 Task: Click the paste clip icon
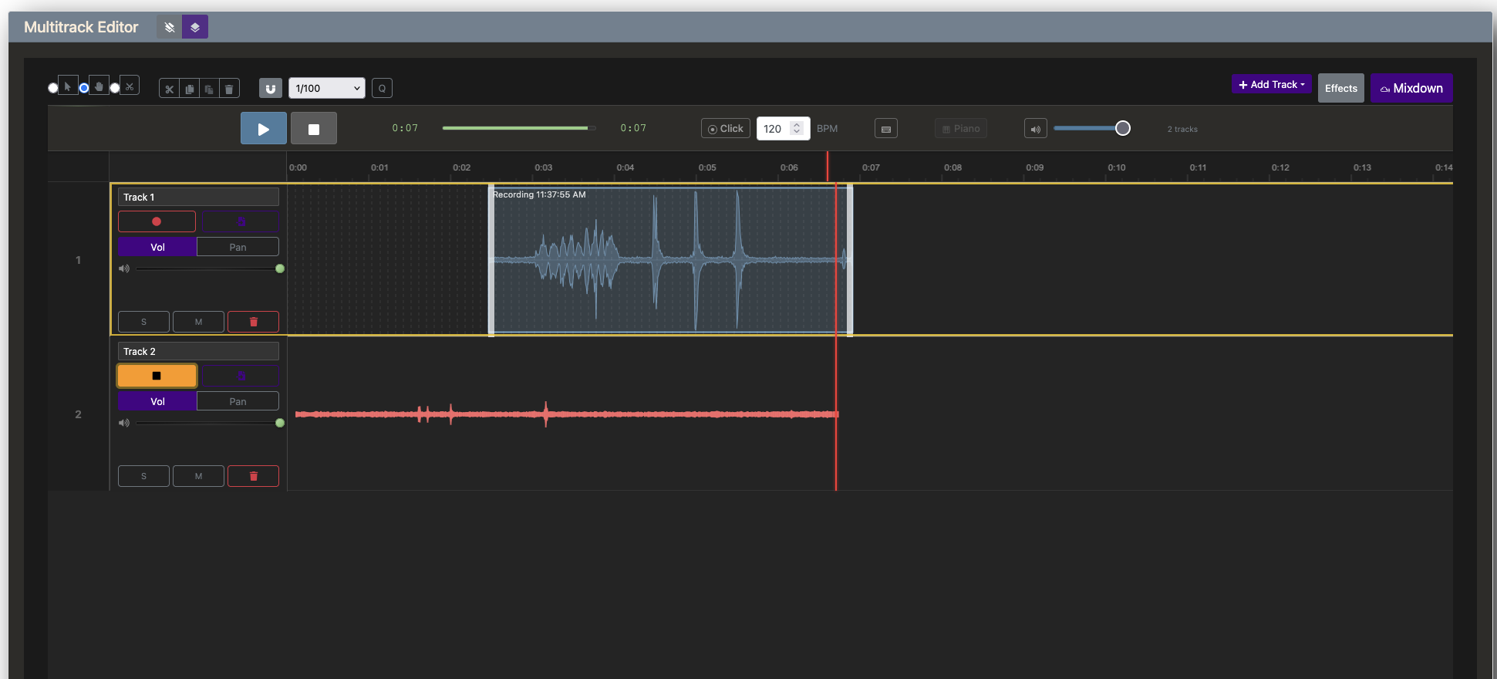coord(209,89)
